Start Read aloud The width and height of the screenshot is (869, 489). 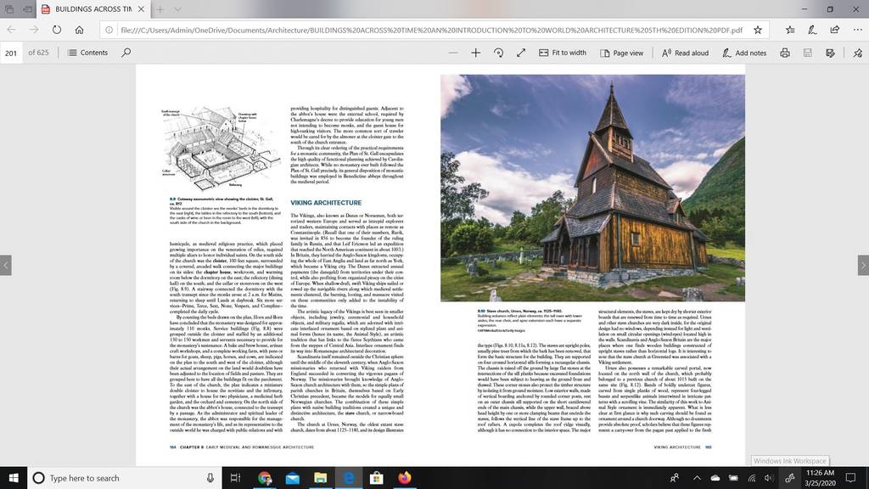tap(685, 53)
